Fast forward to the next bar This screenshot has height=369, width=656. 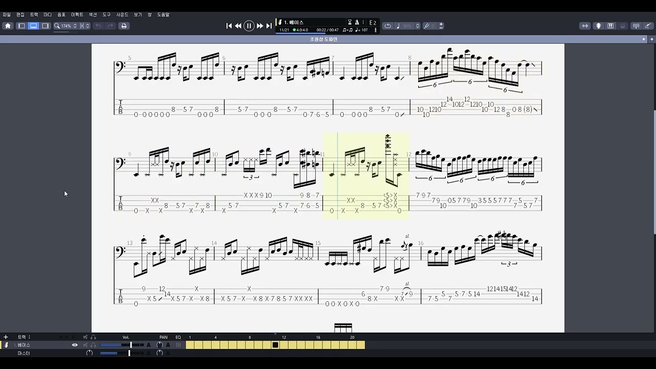click(x=260, y=26)
